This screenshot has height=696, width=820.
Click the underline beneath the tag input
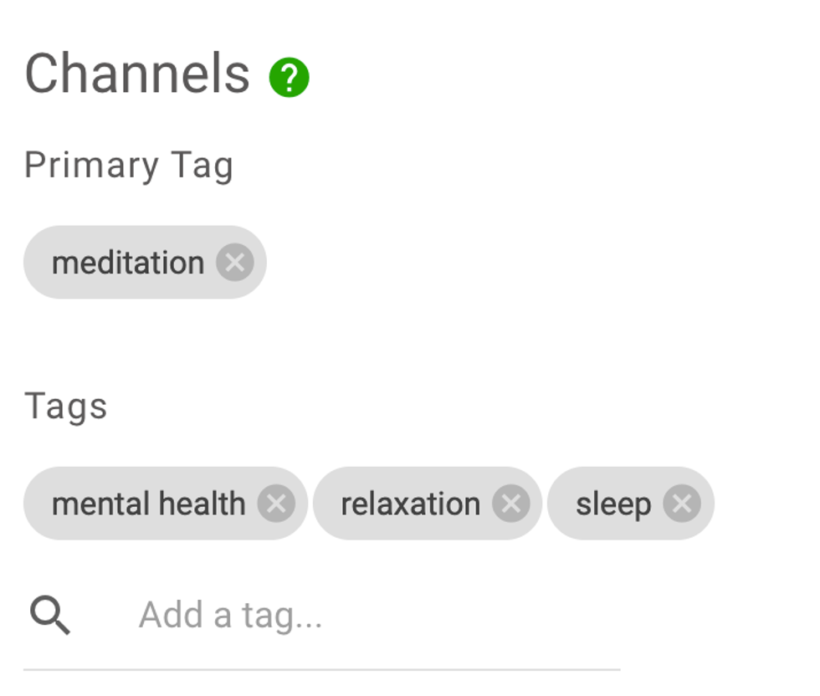click(321, 669)
